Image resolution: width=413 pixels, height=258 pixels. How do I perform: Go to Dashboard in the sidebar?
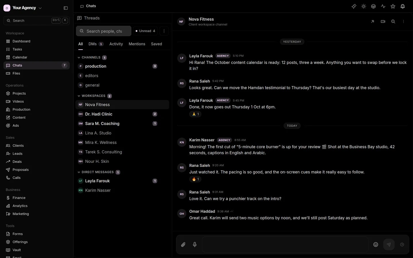36,41
